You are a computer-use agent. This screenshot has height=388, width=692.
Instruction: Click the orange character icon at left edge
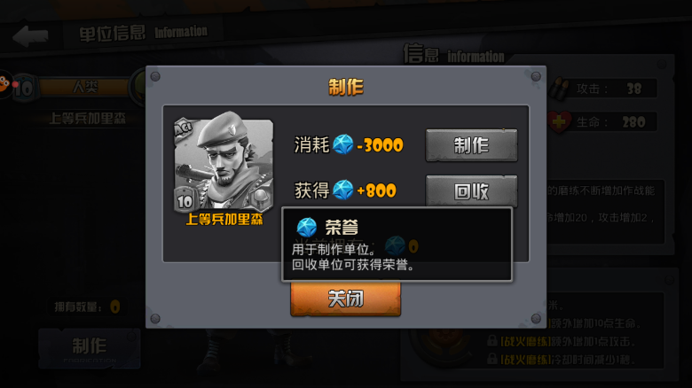(x=4, y=84)
